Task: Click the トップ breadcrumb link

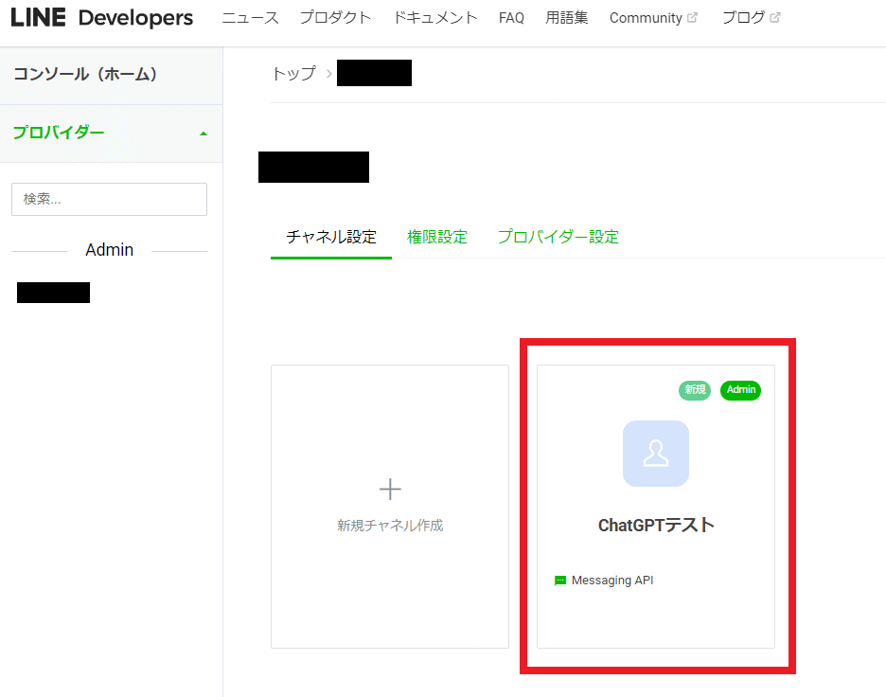Action: (x=293, y=74)
